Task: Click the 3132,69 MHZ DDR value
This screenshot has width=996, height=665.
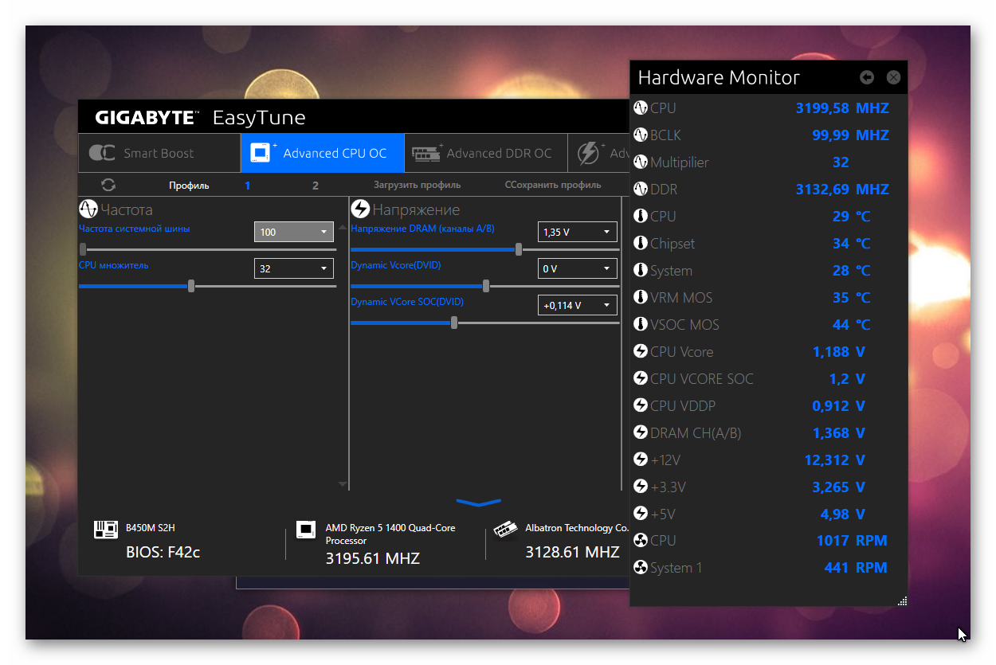Action: [x=842, y=190]
